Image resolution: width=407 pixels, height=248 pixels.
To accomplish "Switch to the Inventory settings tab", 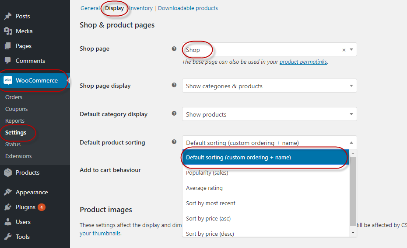I will point(141,8).
